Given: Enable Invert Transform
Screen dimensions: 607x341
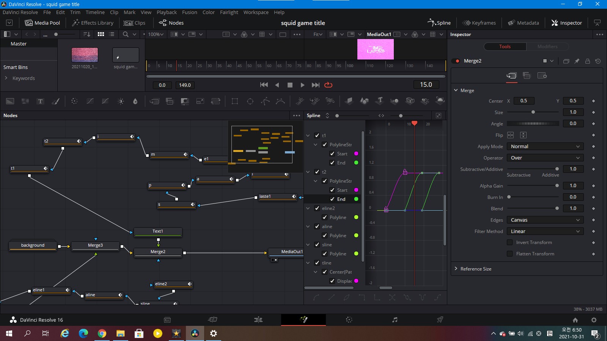Looking at the screenshot, I should pyautogui.click(x=510, y=242).
